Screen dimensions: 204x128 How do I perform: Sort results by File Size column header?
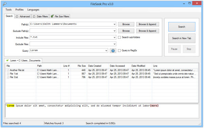[79, 66]
